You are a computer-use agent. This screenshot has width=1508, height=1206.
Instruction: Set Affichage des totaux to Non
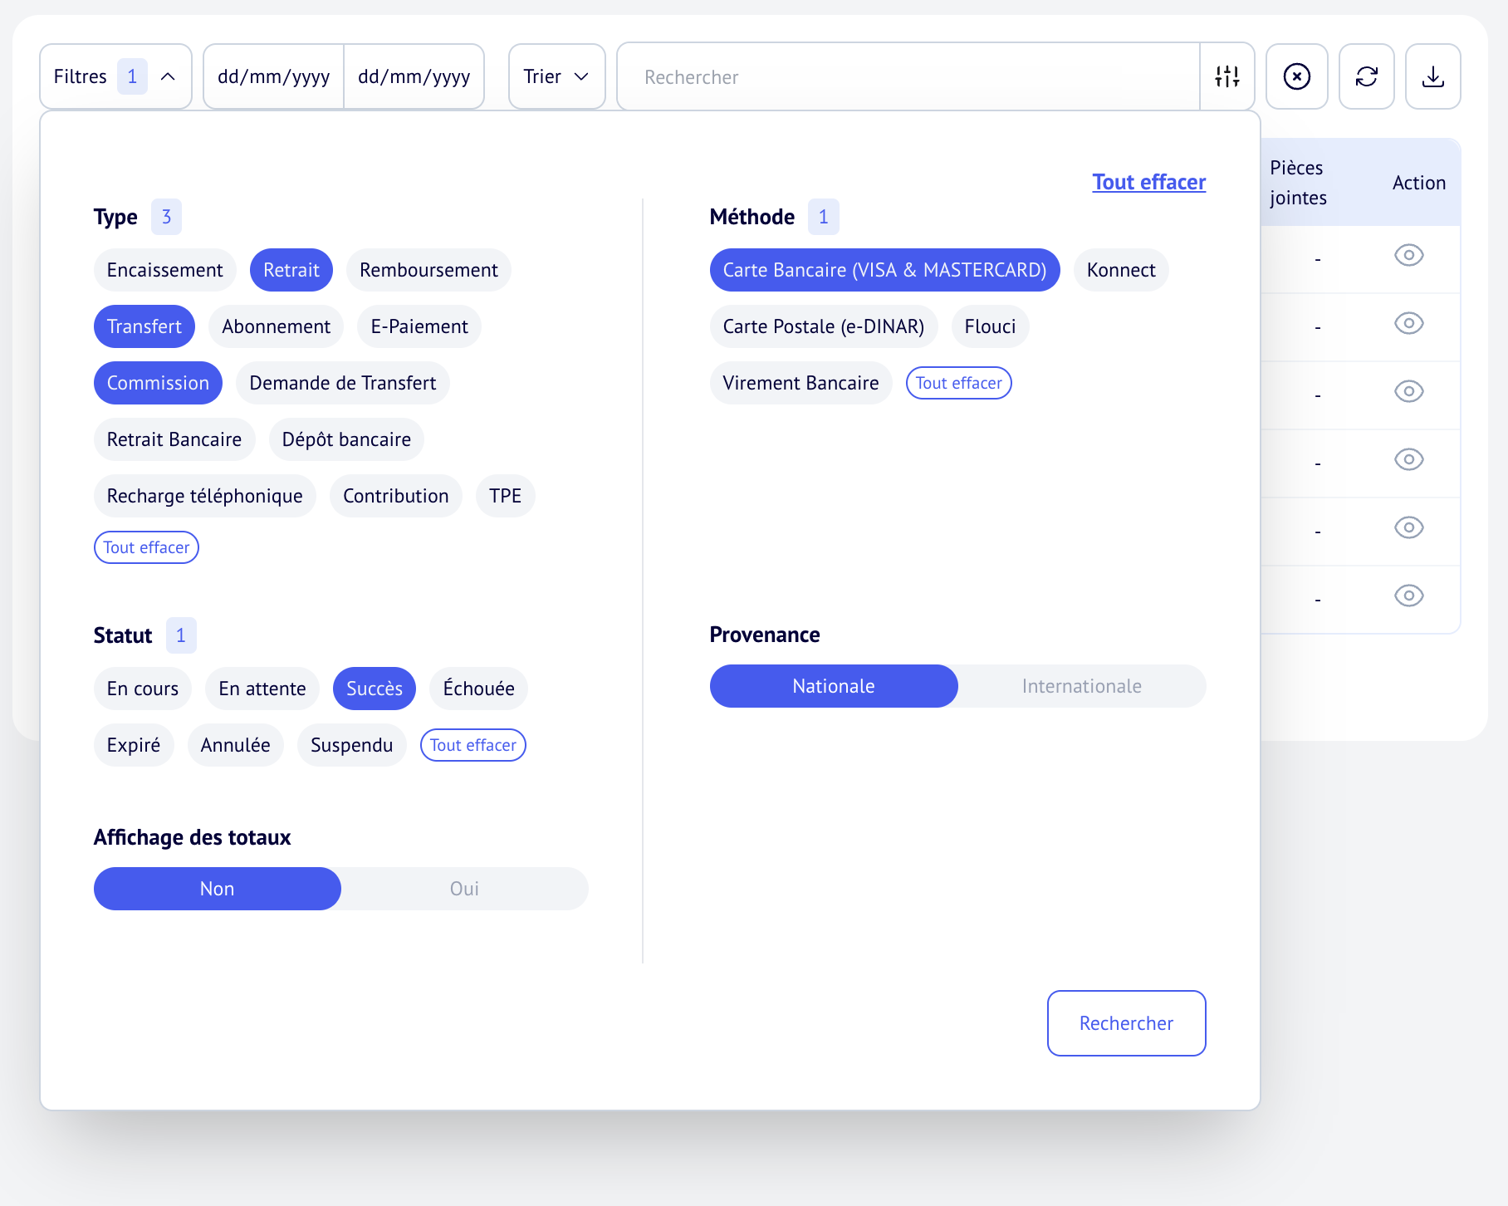coord(217,889)
